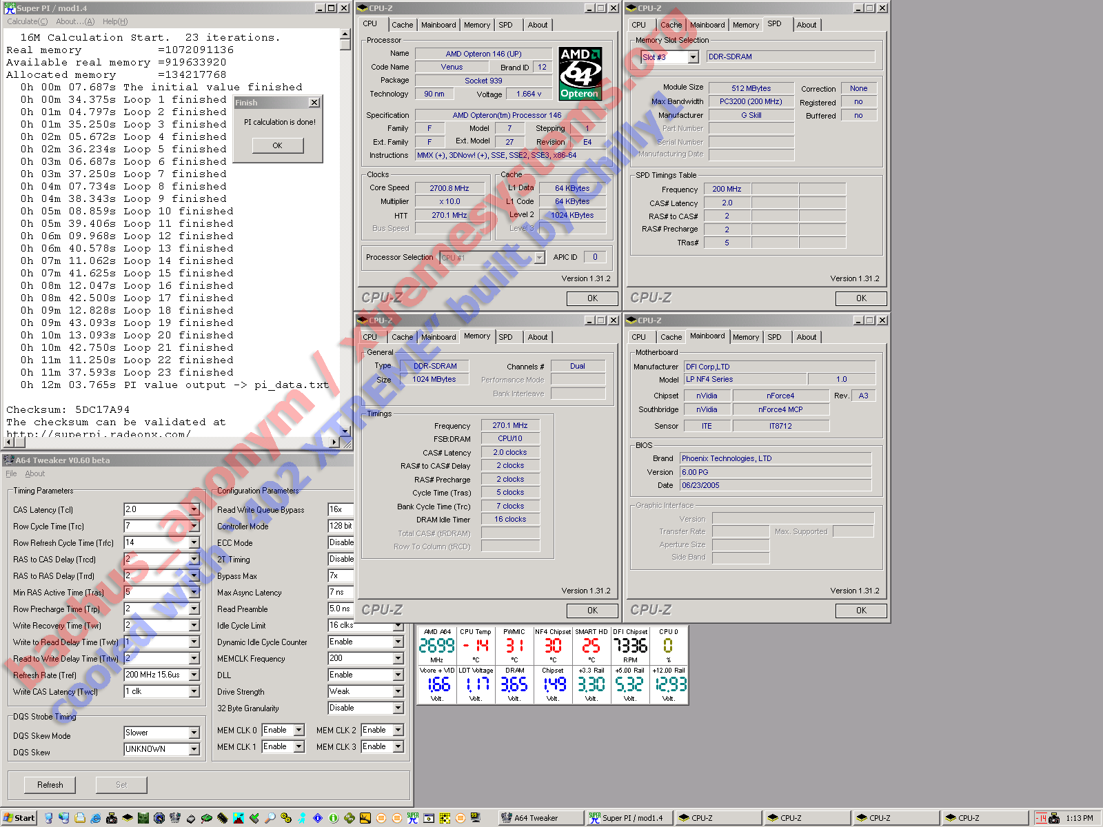The image size is (1103, 827).
Task: Click the CPU Temp reading in hardware monitor
Action: click(x=476, y=646)
